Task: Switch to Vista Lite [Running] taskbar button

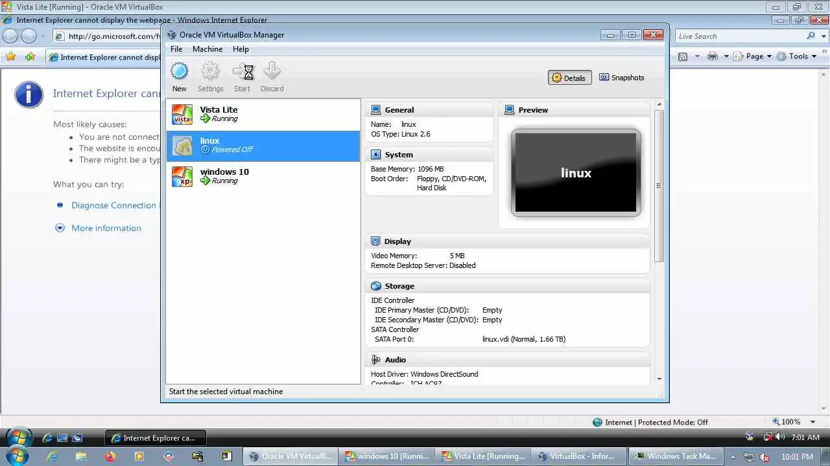Action: [483, 456]
